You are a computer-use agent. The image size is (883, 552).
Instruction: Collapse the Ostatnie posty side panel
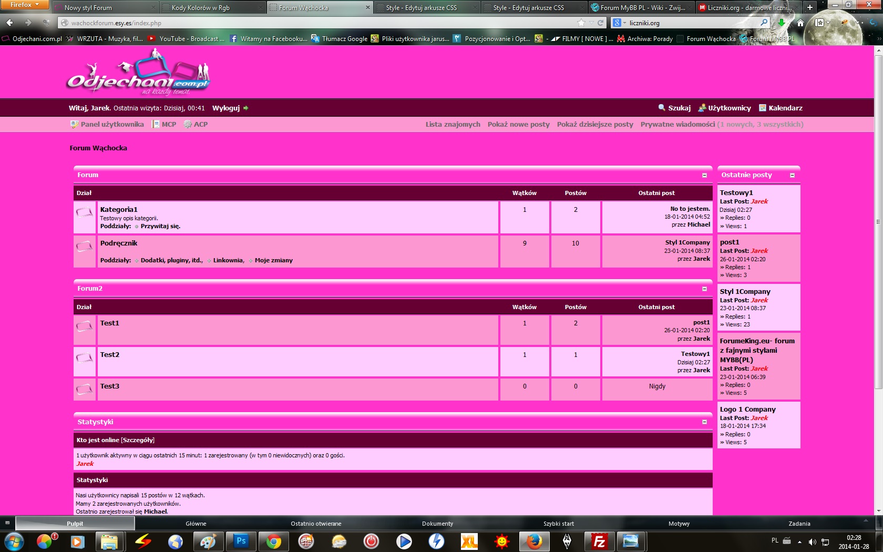pos(792,175)
